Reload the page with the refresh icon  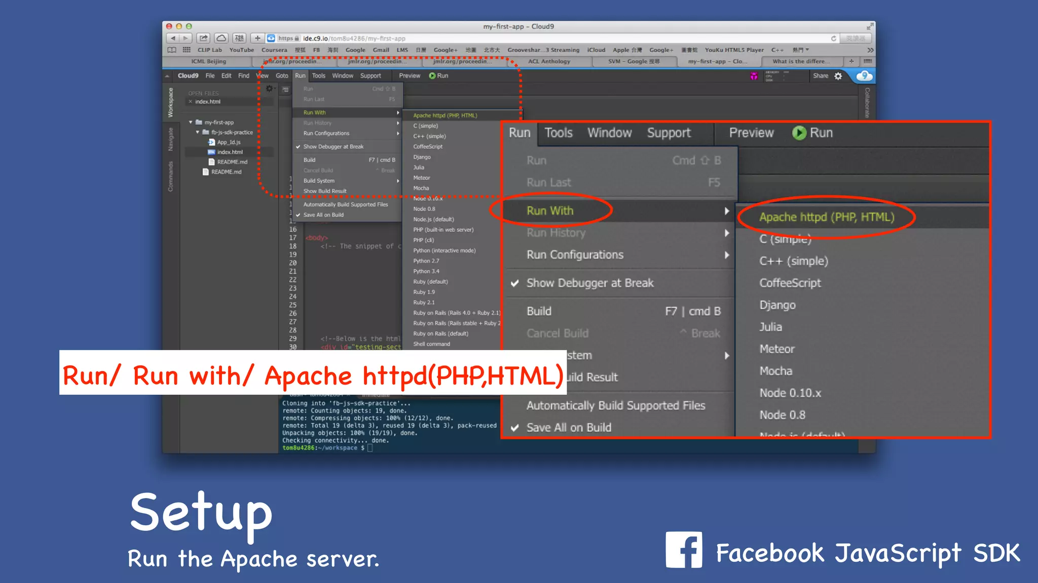point(833,38)
